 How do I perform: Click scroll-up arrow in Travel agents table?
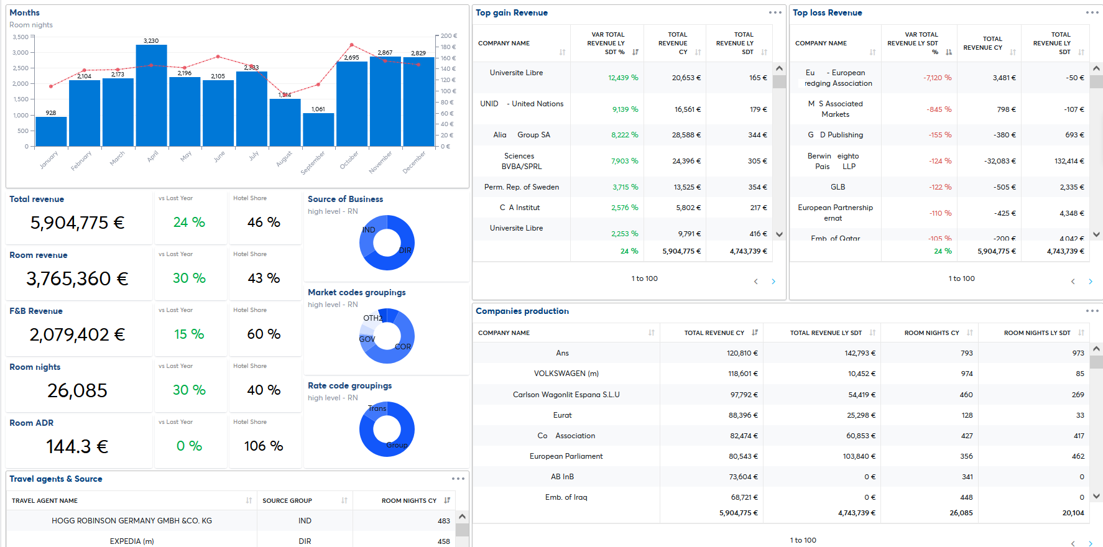(x=462, y=517)
